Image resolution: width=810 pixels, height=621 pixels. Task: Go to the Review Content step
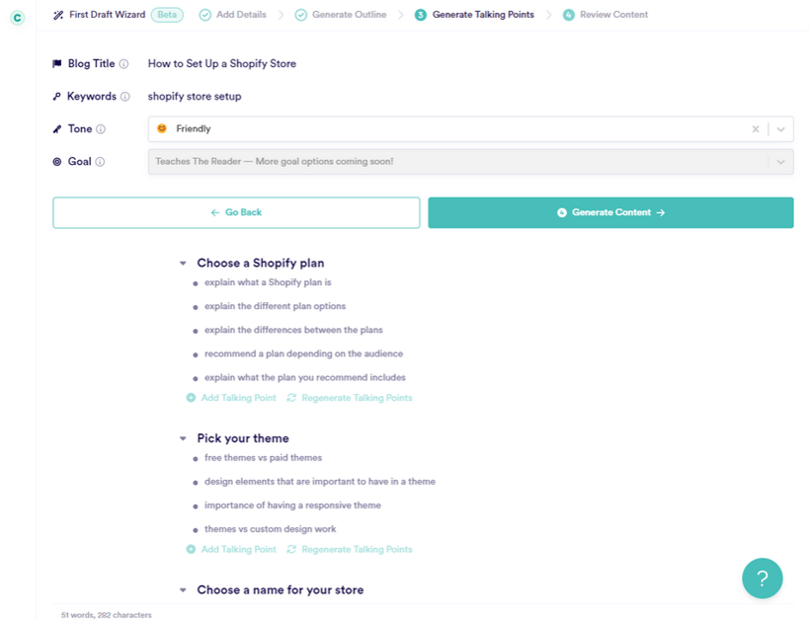(606, 15)
